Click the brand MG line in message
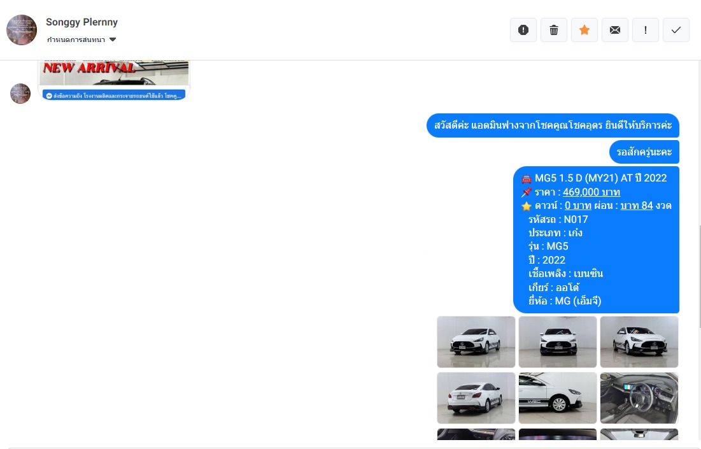 tap(565, 301)
